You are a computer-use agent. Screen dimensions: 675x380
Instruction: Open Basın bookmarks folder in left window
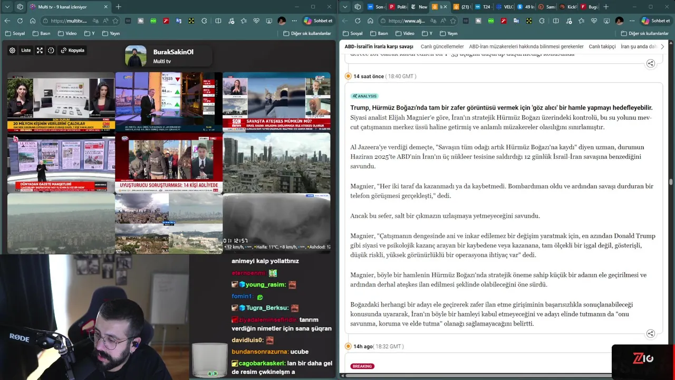41,33
